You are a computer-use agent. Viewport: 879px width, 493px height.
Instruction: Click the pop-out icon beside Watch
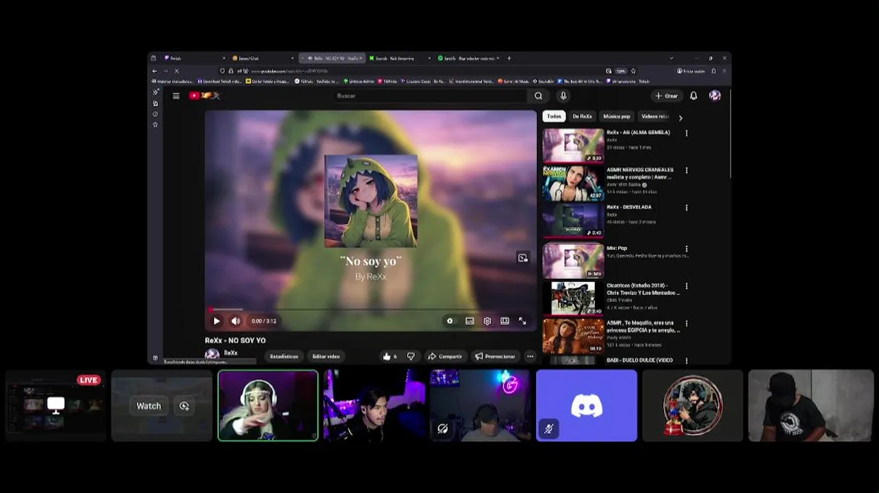184,406
